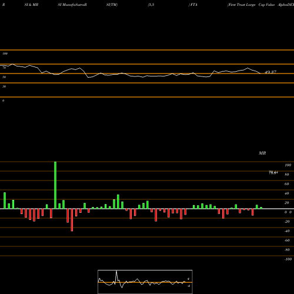Click the MR axis label 100
294x294 pixels.
point(288,165)
